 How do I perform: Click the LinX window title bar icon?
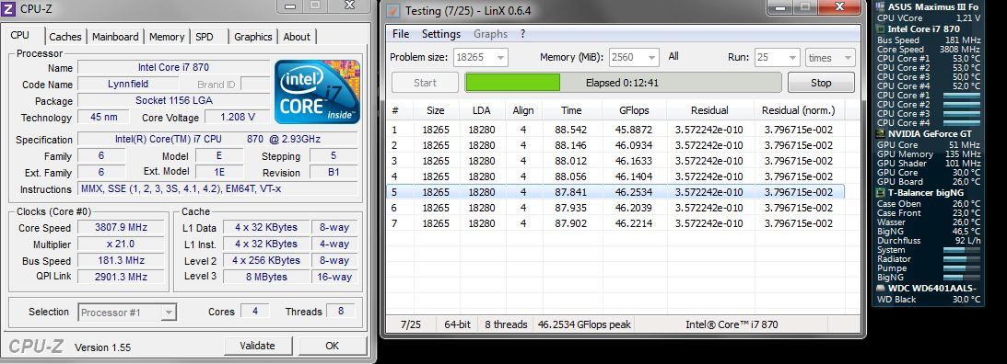pos(393,11)
